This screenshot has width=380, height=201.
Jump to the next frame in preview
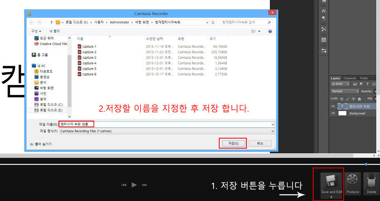(x=145, y=185)
